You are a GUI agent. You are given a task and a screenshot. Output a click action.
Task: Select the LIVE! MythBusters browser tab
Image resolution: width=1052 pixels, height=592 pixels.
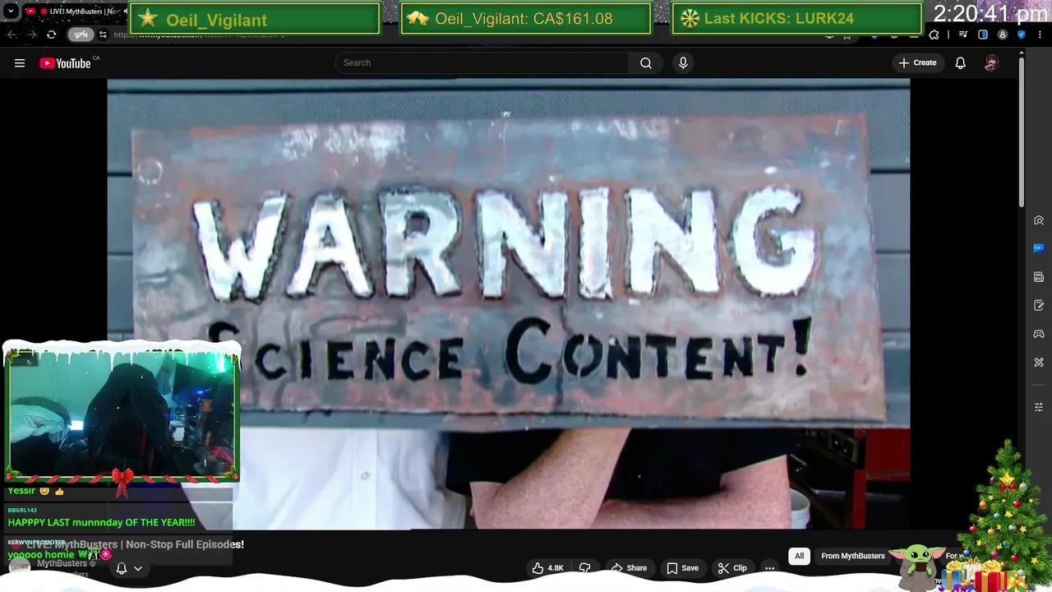coord(74,12)
